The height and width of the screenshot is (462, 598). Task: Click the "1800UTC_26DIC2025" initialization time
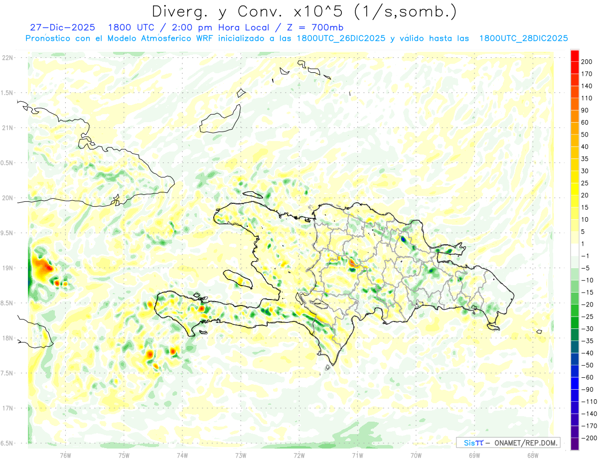coord(341,38)
